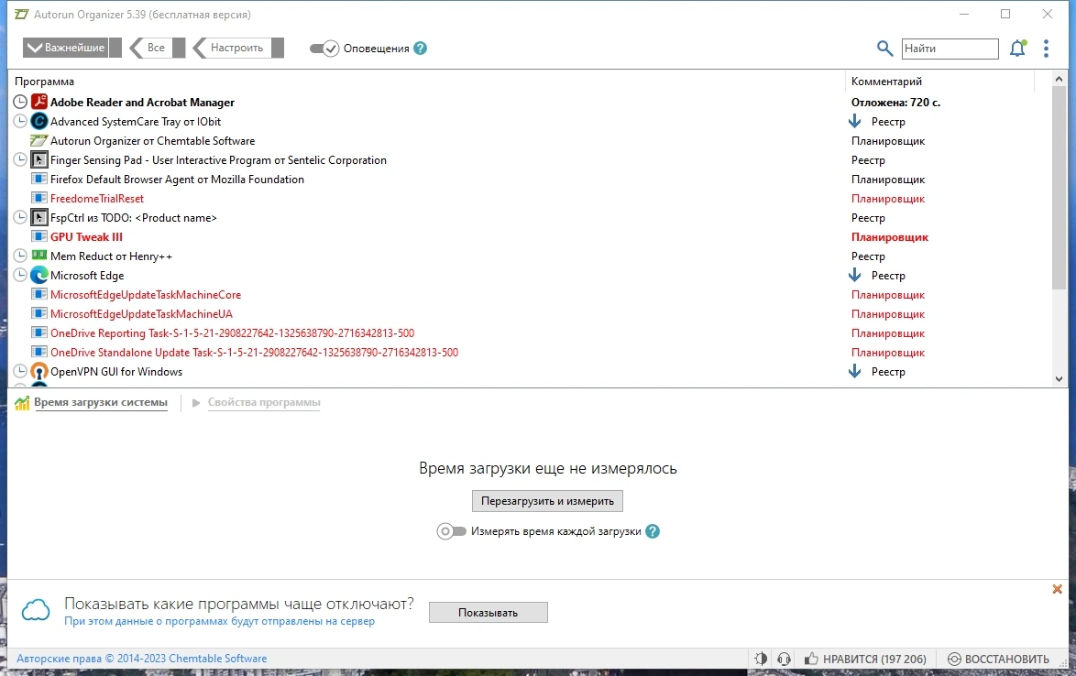Click the blue arrow in Microsoft Edge comment
This screenshot has width=1076, height=676.
pyautogui.click(x=854, y=275)
